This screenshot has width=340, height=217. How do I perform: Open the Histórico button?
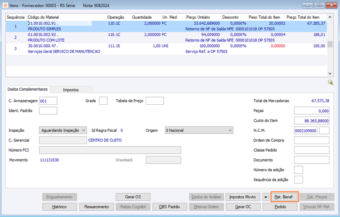(59, 207)
